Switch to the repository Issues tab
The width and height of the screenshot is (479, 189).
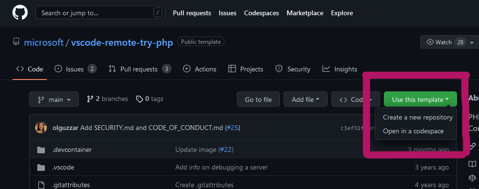[75, 69]
